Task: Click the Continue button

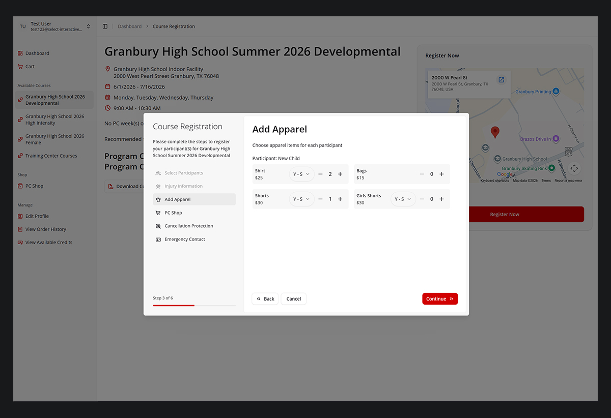Action: (x=439, y=298)
